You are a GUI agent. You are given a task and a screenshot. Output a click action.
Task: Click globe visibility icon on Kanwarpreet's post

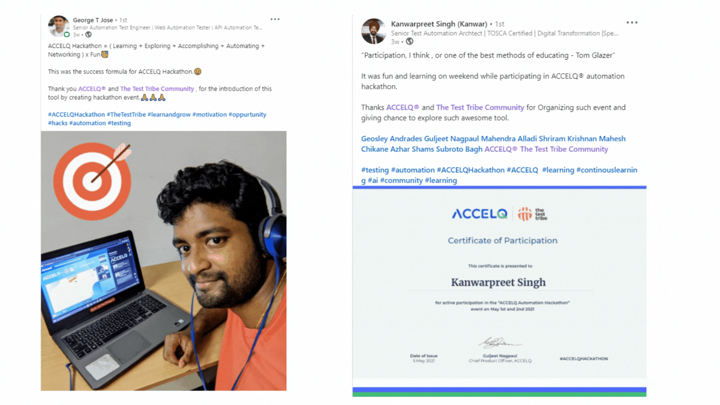pos(409,41)
